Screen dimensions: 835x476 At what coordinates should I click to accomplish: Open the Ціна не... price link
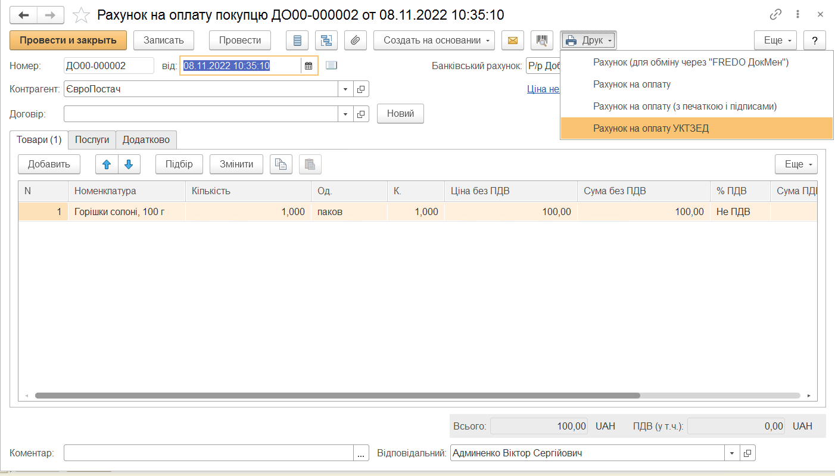click(543, 89)
